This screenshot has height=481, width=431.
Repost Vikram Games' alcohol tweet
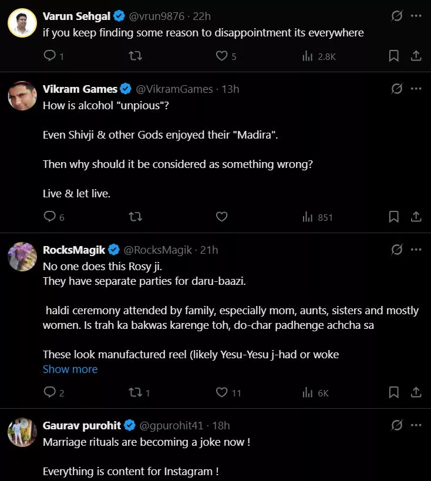pos(135,217)
